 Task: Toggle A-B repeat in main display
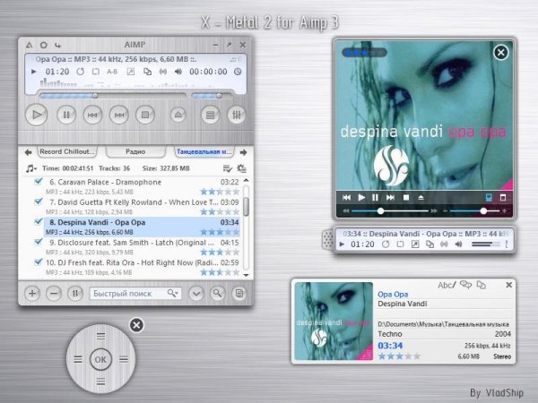(112, 72)
